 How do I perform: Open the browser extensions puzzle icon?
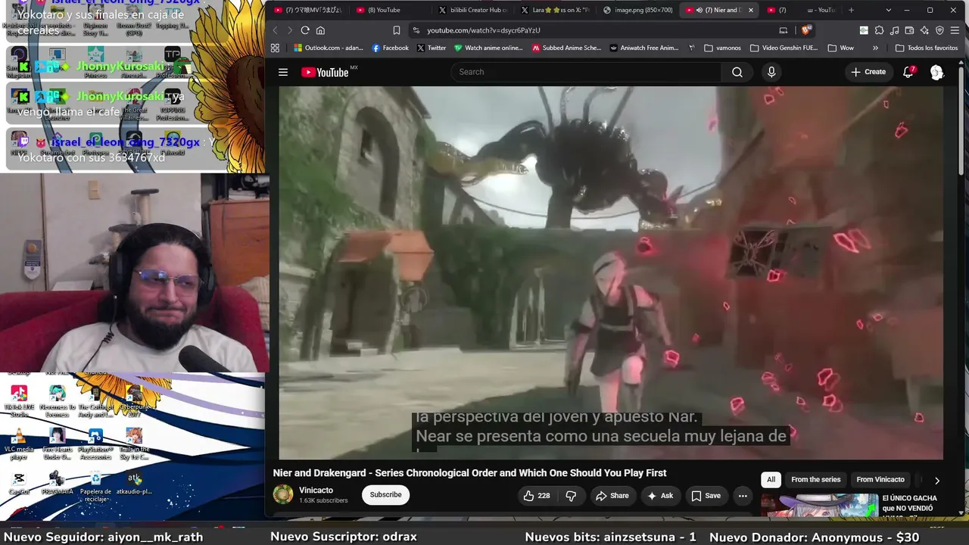pos(879,30)
